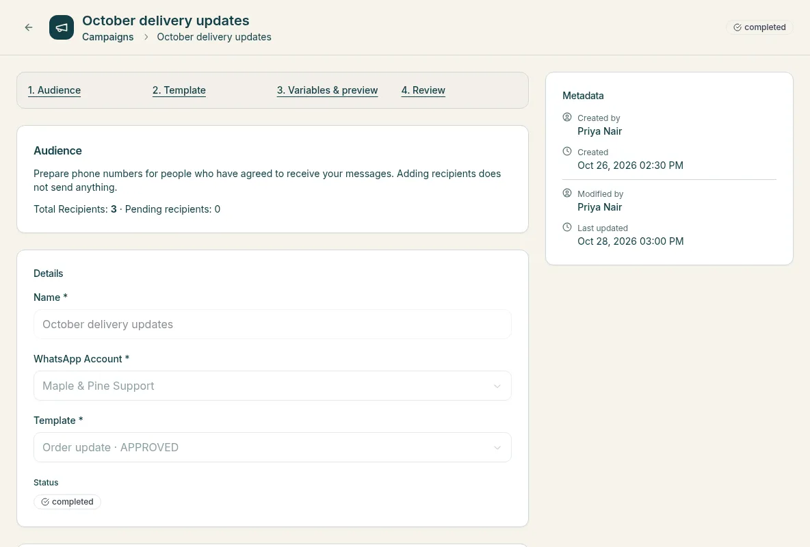Click the 'Prepare phone numbers' description text
810x547 pixels.
tap(267, 181)
